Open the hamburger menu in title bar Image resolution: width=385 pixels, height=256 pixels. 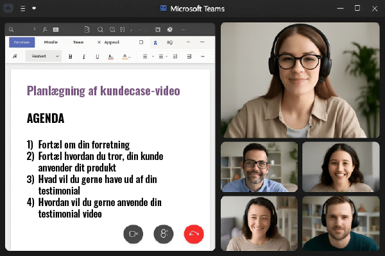[x=23, y=8]
